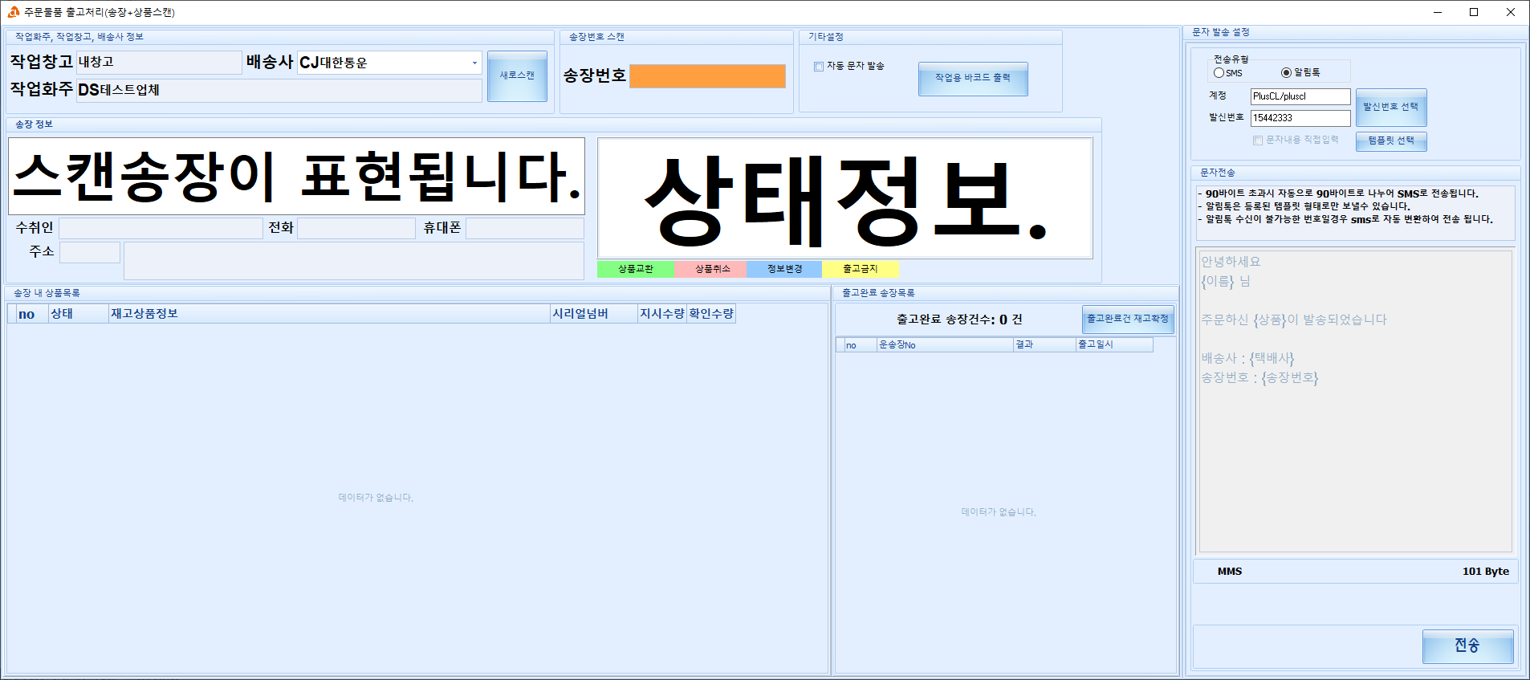The height and width of the screenshot is (680, 1530).
Task: Click the 템플릿 선택 button
Action: coord(1391,141)
